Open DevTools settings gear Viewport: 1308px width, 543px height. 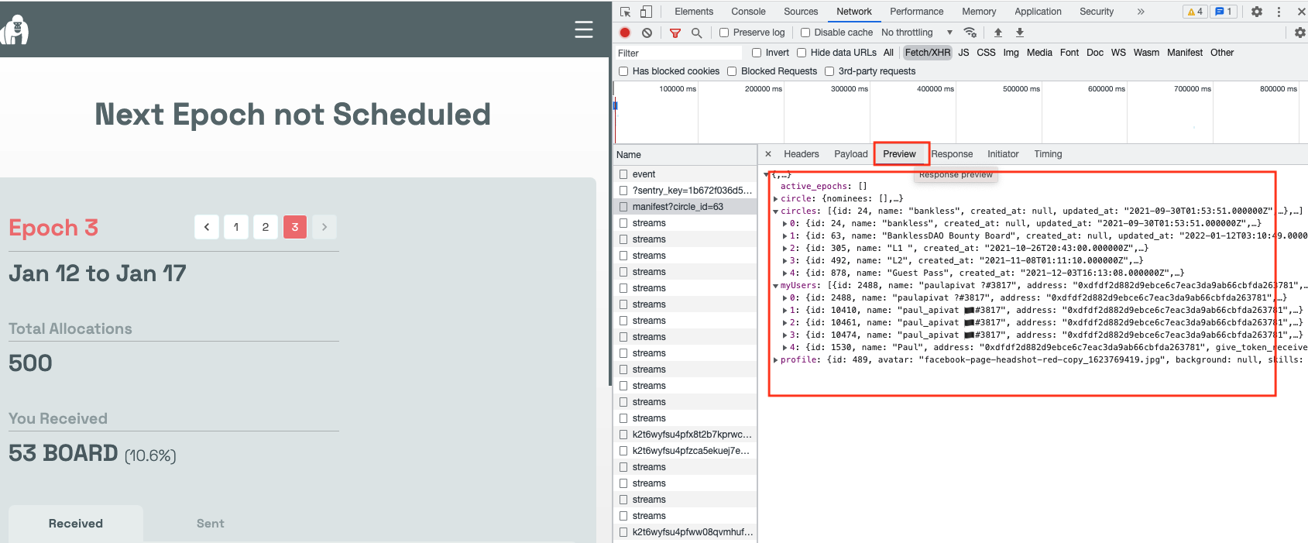1257,12
